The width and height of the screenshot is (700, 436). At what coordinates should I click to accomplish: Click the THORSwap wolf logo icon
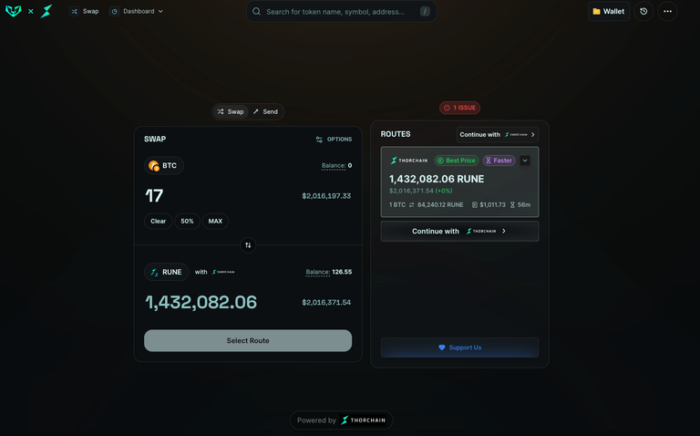(14, 11)
